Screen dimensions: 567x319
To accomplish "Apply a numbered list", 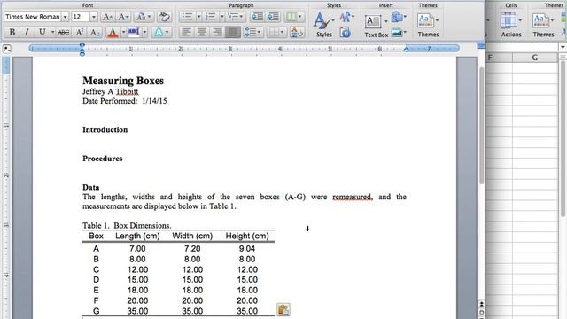I will point(210,17).
